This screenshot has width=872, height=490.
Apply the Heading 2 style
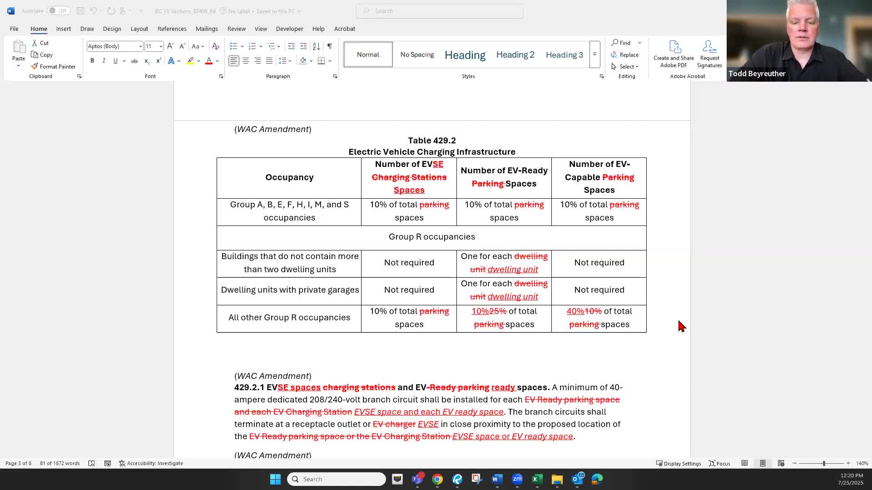(515, 54)
